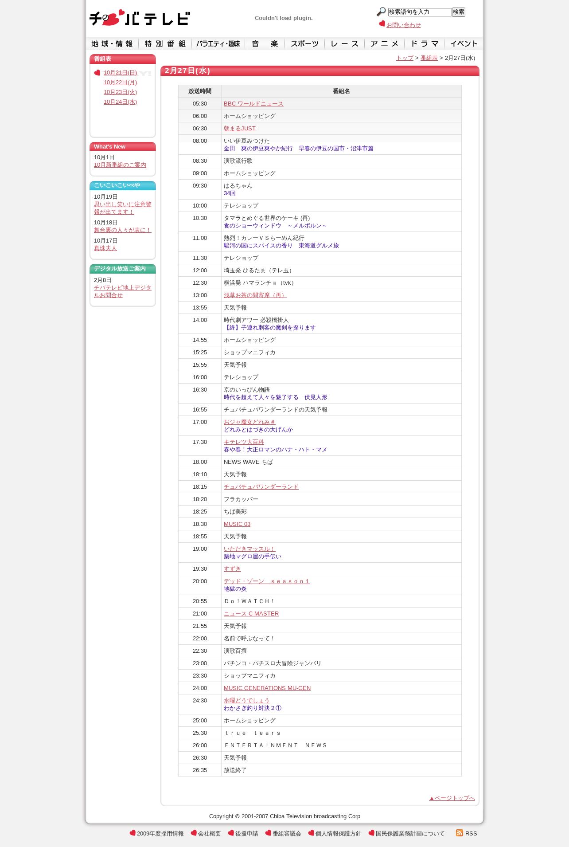The height and width of the screenshot is (847, 569).
Task: Open the スポーツ menu
Action: click(305, 43)
